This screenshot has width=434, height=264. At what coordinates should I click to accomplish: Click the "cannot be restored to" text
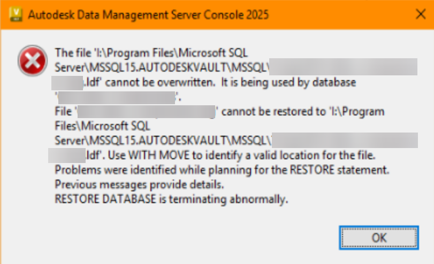pos(267,112)
